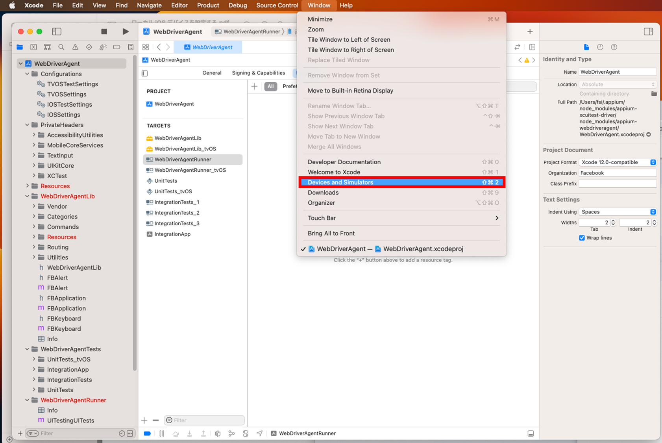Viewport: 662px width, 443px height.
Task: Collapse the WebDriverAgent project root
Action: click(20, 63)
